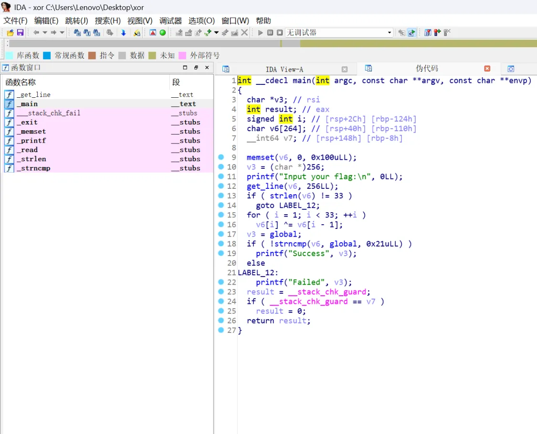Open the 调试器 menu
Viewport: 537px width, 434px height.
pos(170,21)
